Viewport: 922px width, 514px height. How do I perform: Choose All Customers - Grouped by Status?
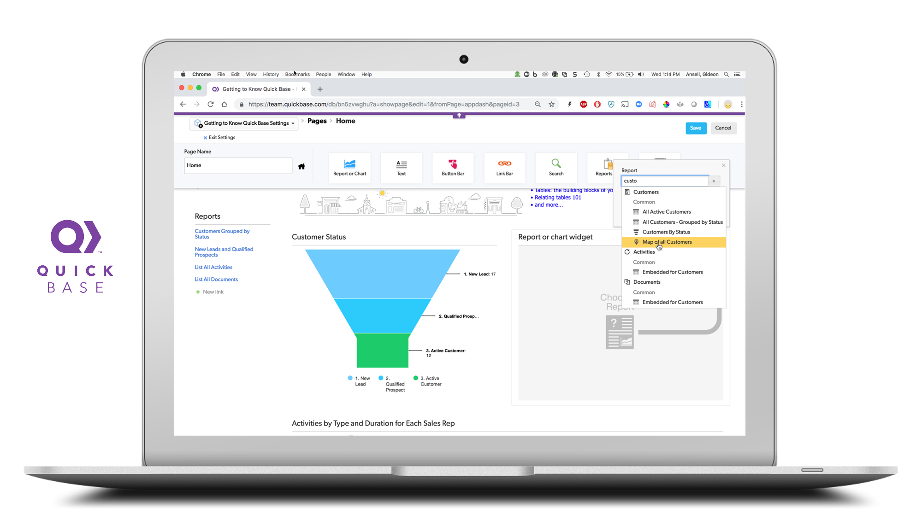[x=674, y=222]
